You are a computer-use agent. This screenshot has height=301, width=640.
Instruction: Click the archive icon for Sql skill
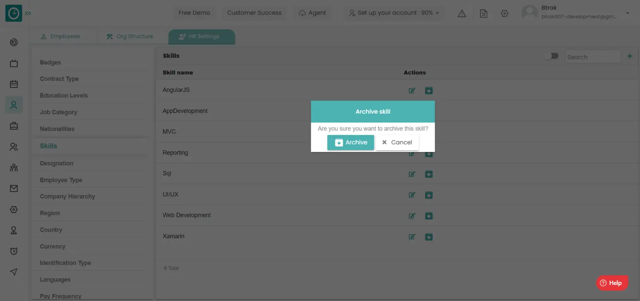pyautogui.click(x=429, y=174)
